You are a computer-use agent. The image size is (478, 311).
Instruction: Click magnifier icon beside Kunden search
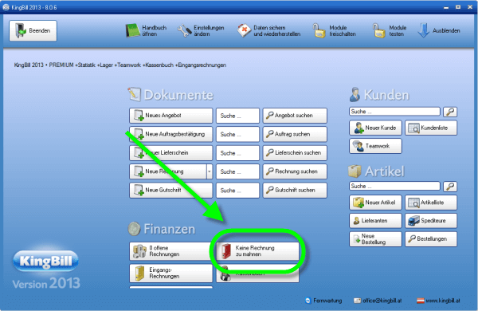(450, 112)
